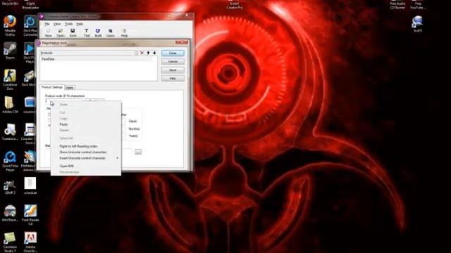Click the browse ellipsis button
Image resolution: width=451 pixels, height=253 pixels.
(138, 152)
